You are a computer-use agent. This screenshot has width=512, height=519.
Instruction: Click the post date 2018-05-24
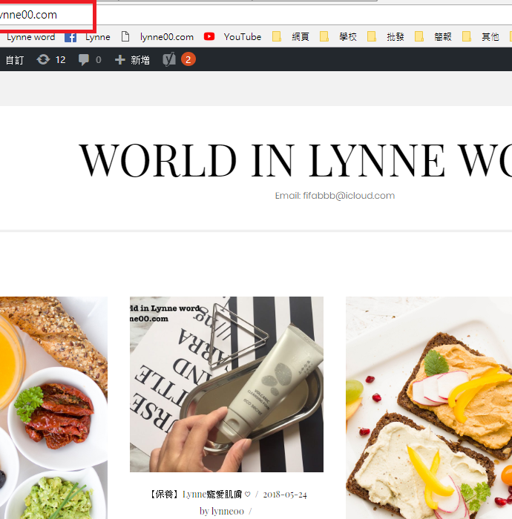(x=285, y=495)
